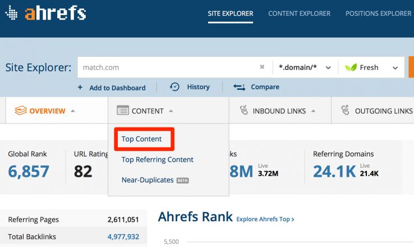Open Near-Duplicates beta menu item
414x247 pixels.
click(x=148, y=180)
